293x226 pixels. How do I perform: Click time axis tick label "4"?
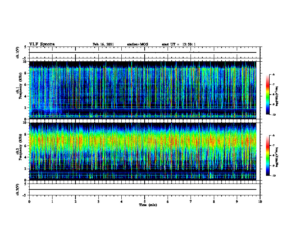pyautogui.click(x=122, y=202)
